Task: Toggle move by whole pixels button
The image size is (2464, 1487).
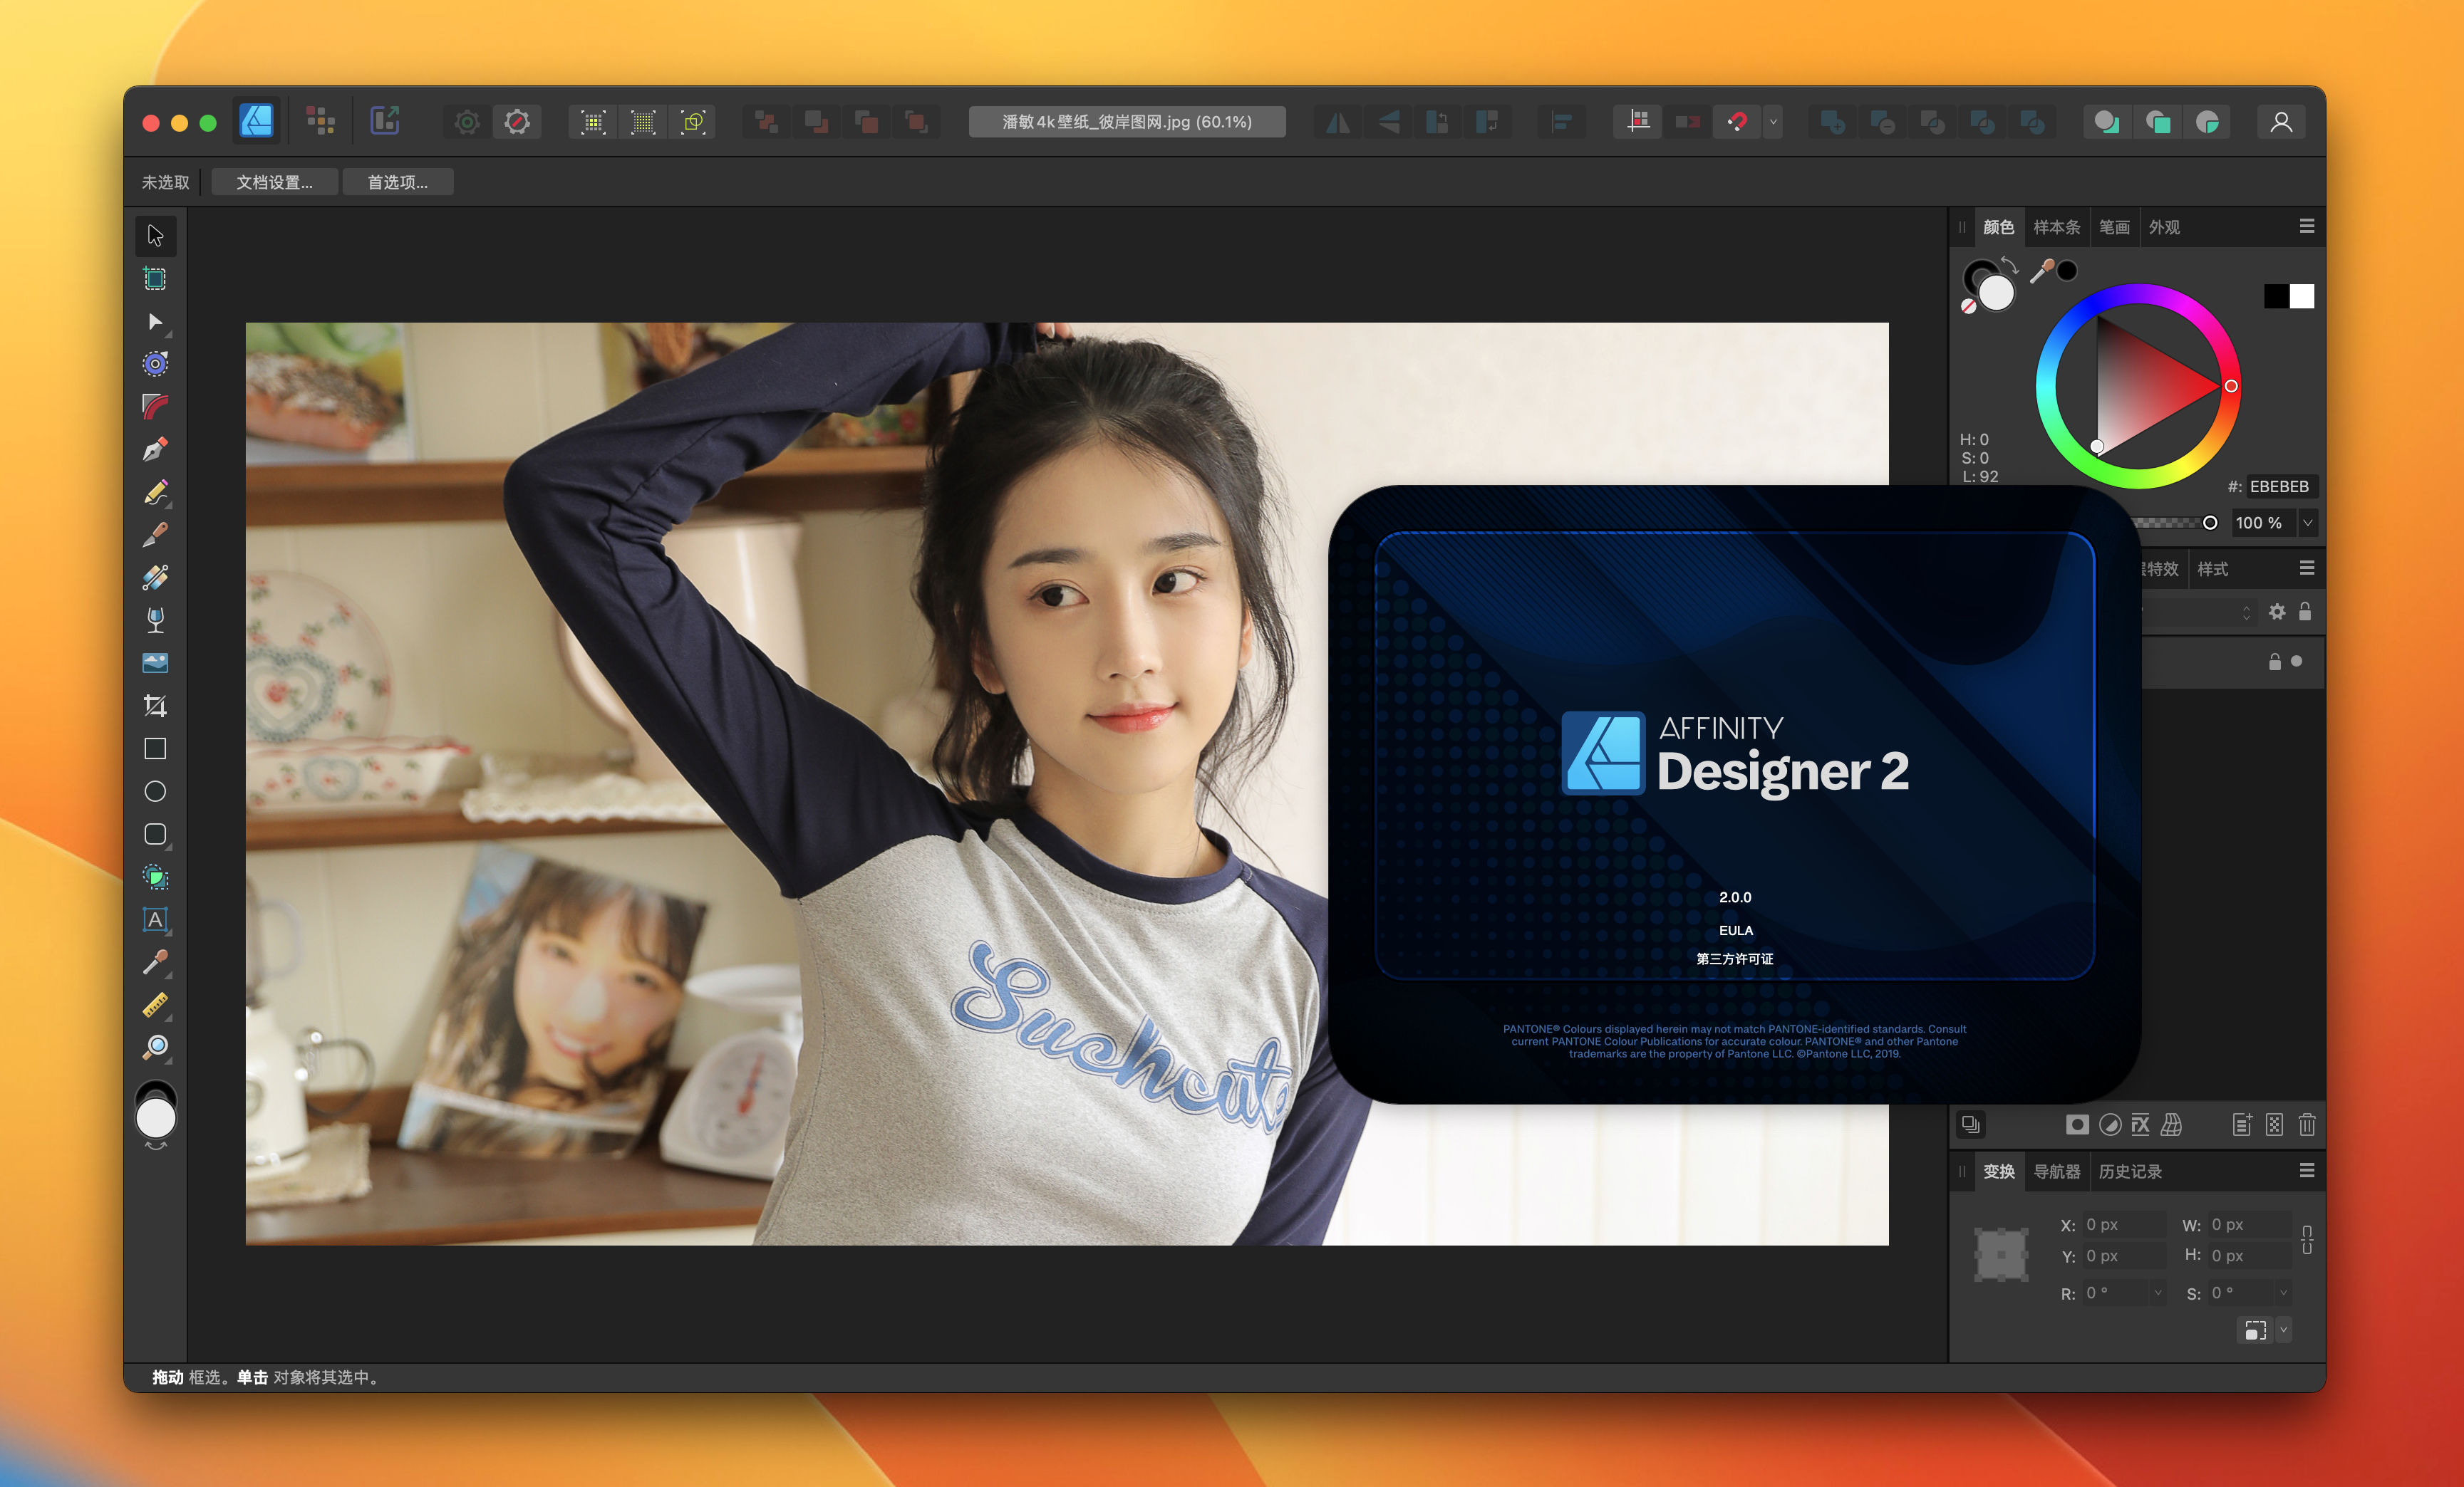Action: pos(1688,123)
